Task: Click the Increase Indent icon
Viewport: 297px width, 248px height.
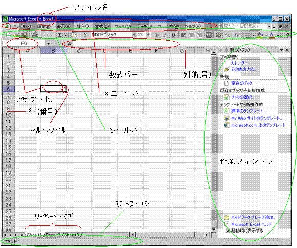Action: coord(237,35)
